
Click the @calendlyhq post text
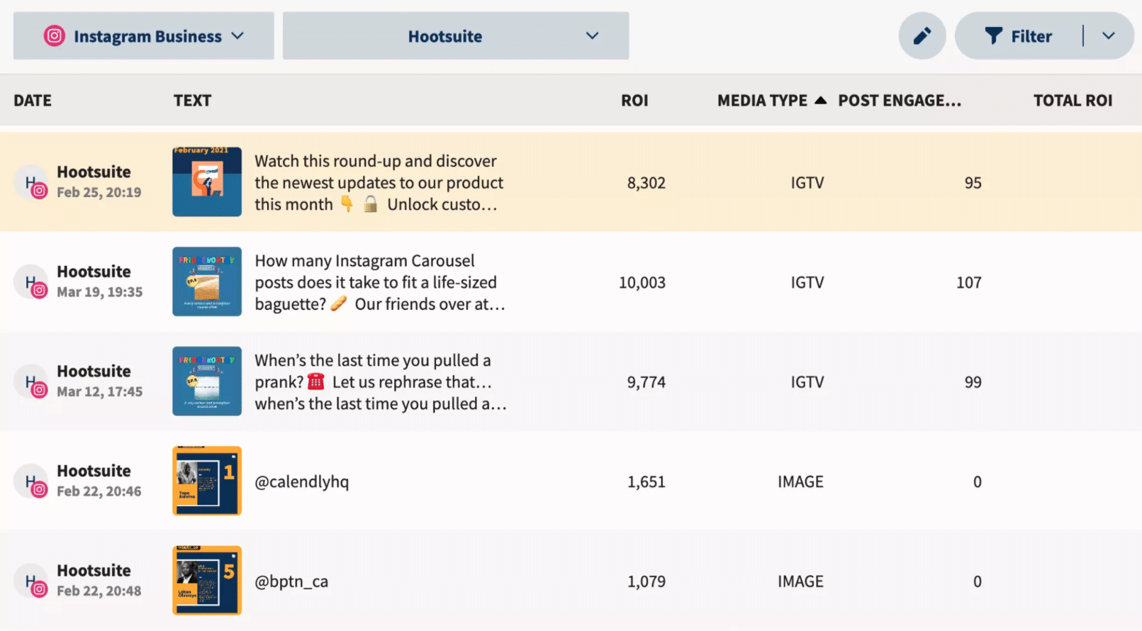pos(302,481)
